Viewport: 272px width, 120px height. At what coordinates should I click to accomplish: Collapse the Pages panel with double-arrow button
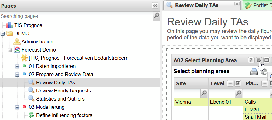pos(155,6)
